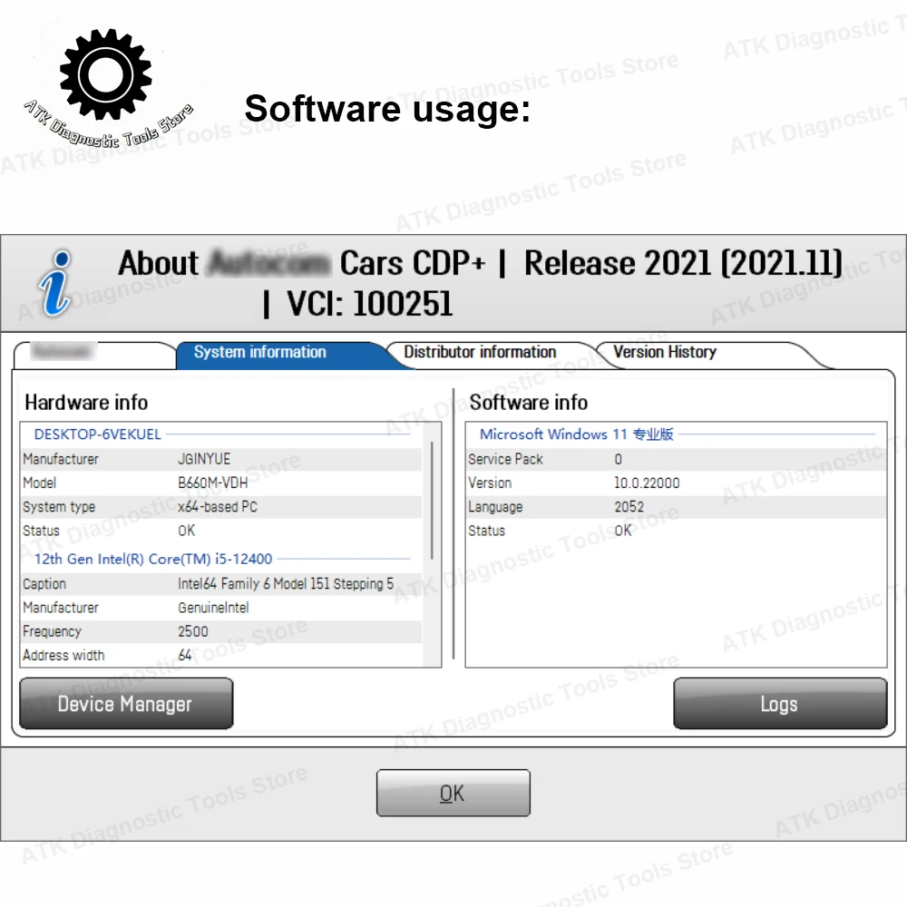Confirm with the OK button
Image resolution: width=907 pixels, height=907 pixels.
point(453,793)
